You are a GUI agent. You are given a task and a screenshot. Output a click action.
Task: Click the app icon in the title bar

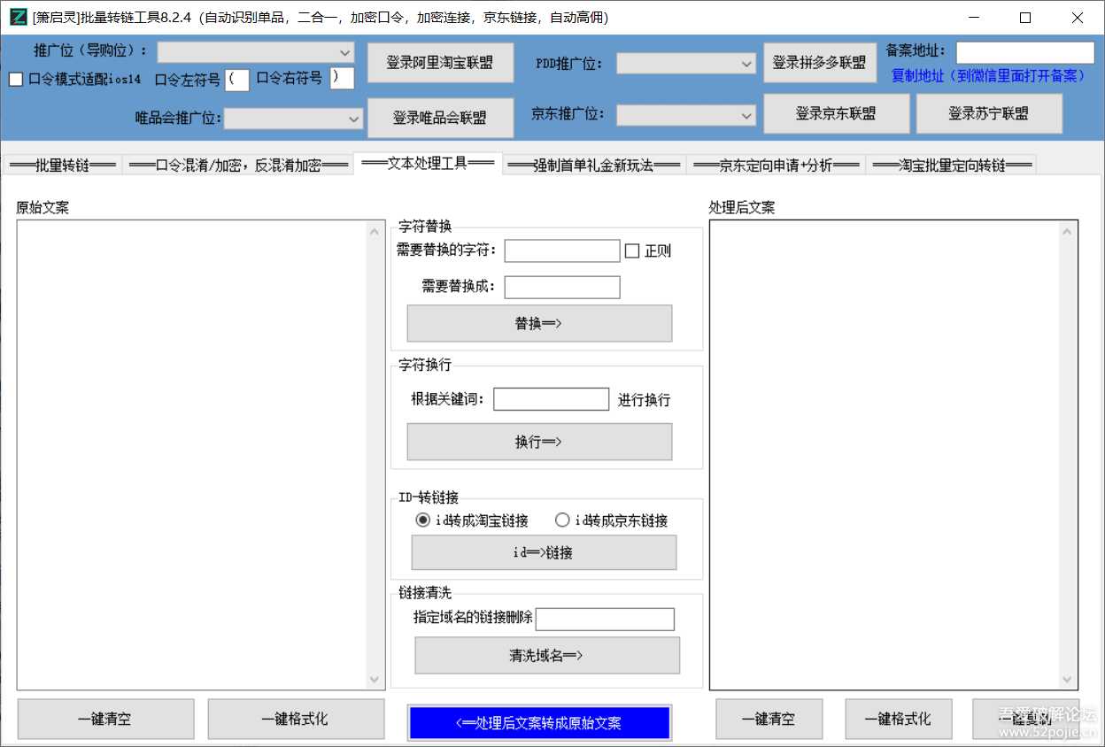[17, 17]
